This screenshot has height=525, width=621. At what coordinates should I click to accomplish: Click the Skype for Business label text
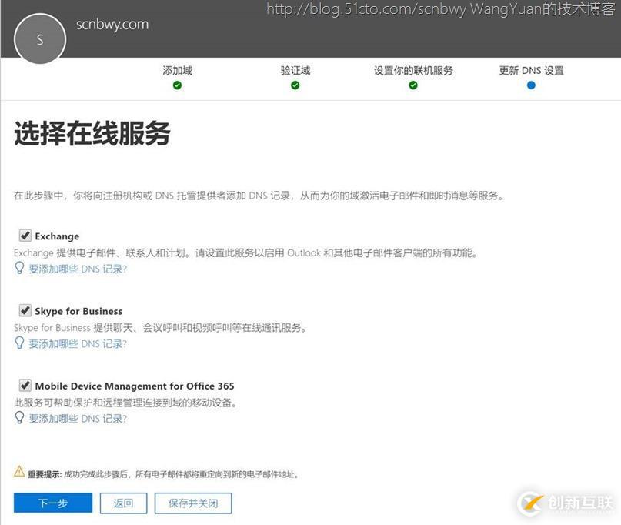coord(78,312)
